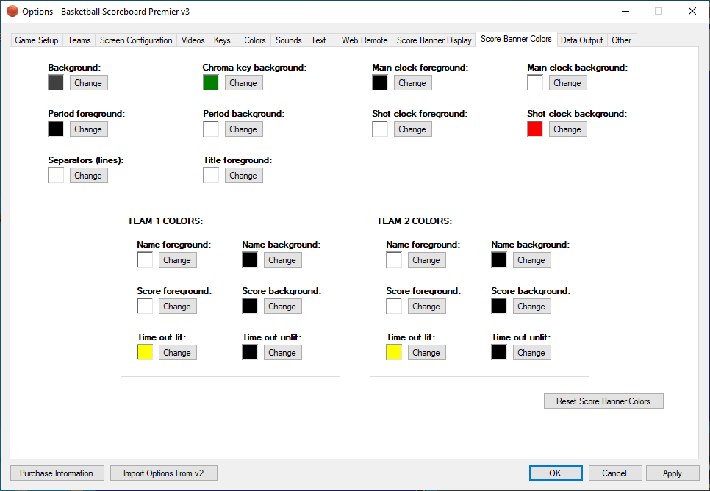Change the Period foreground color
Image resolution: width=710 pixels, height=491 pixels.
(x=88, y=129)
